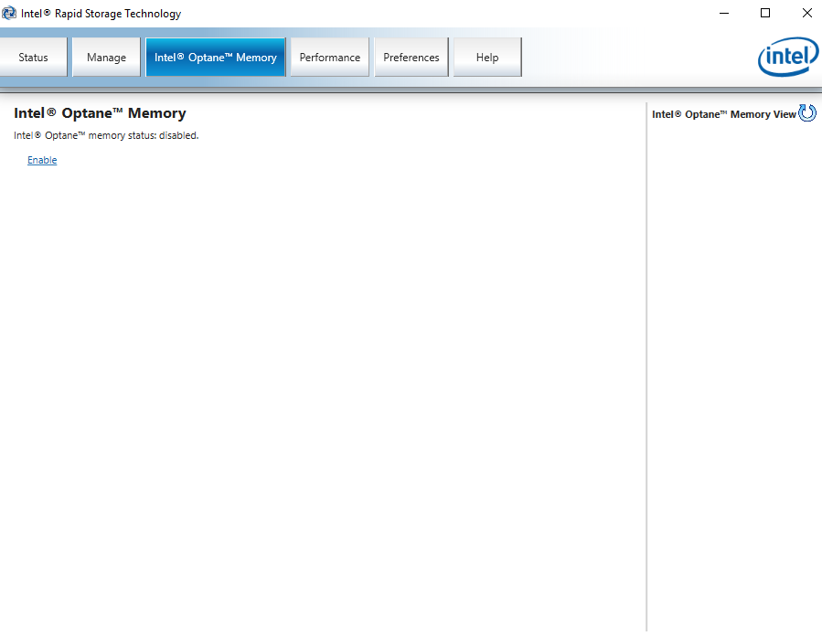Go to the Performance tab
This screenshot has height=636, width=822.
[x=330, y=57]
